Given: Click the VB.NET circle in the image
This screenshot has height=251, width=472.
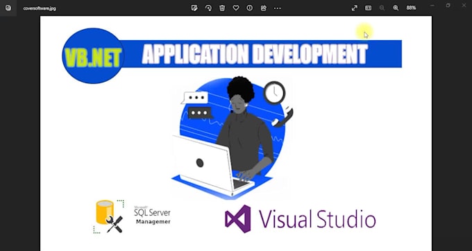Looking at the screenshot, I should point(93,56).
